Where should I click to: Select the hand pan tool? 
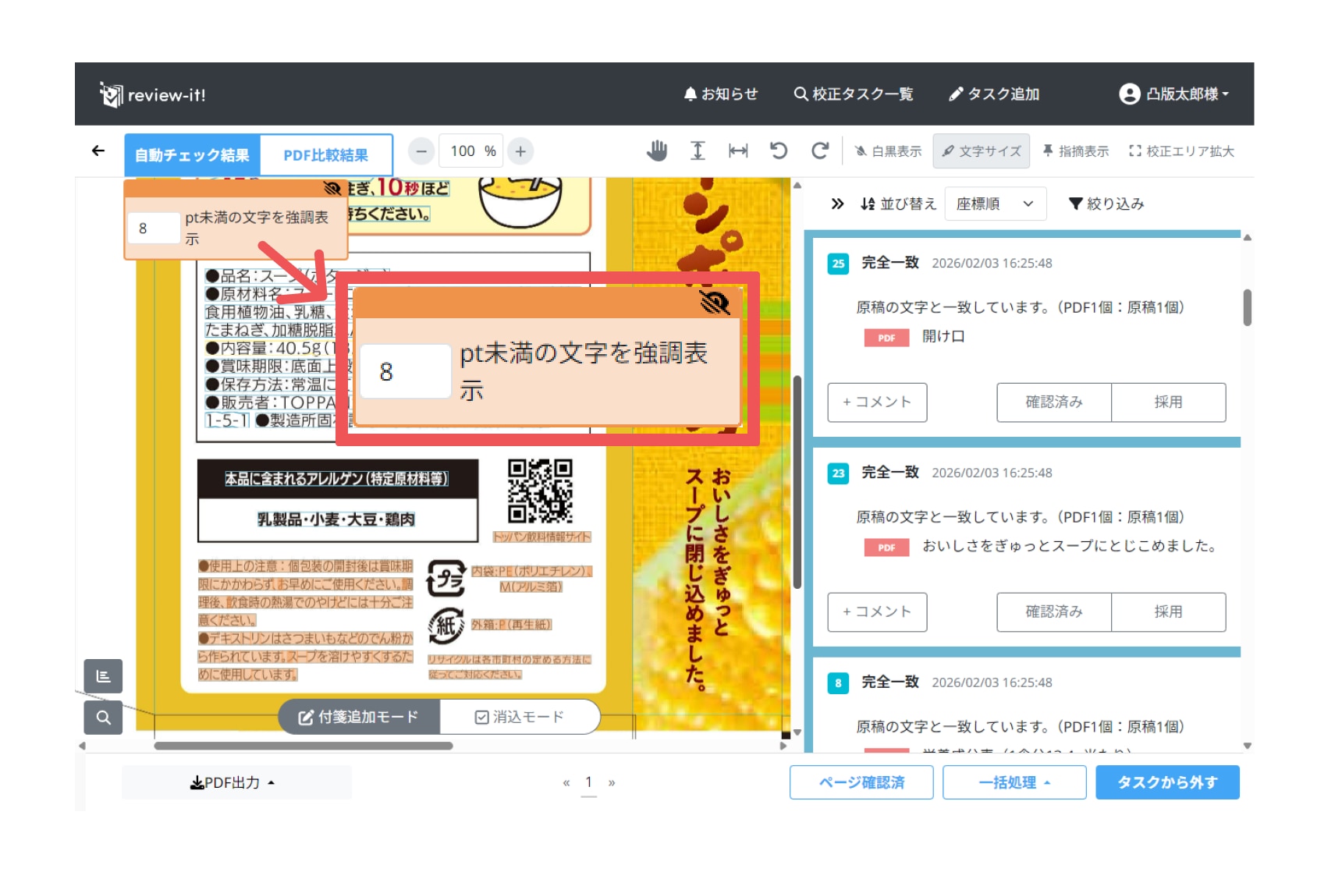pyautogui.click(x=657, y=151)
